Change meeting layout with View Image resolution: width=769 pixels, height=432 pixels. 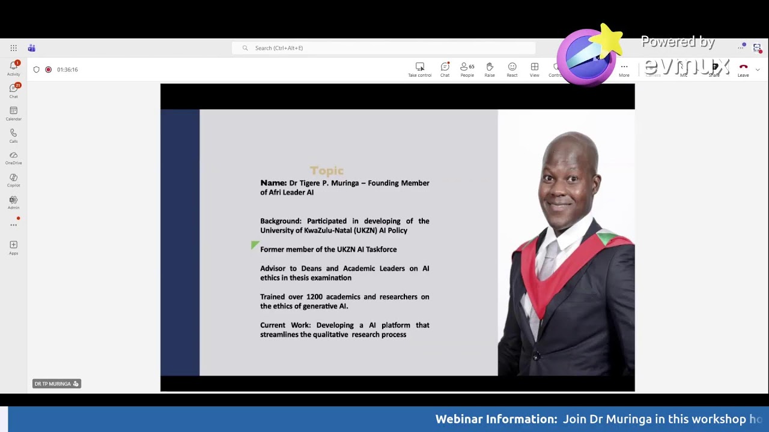tap(534, 70)
